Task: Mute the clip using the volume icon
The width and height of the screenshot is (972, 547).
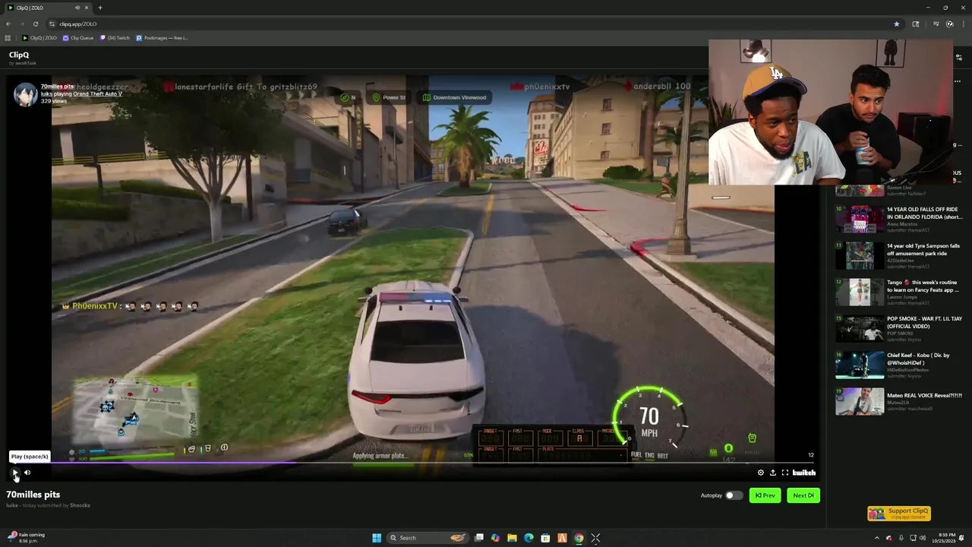Action: pyautogui.click(x=27, y=473)
